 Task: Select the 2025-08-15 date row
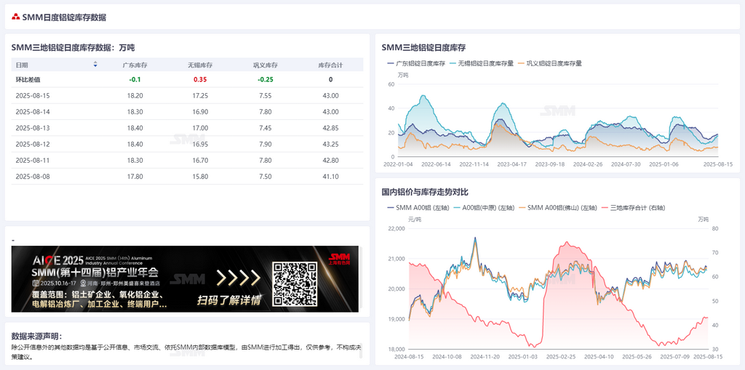tap(187, 95)
